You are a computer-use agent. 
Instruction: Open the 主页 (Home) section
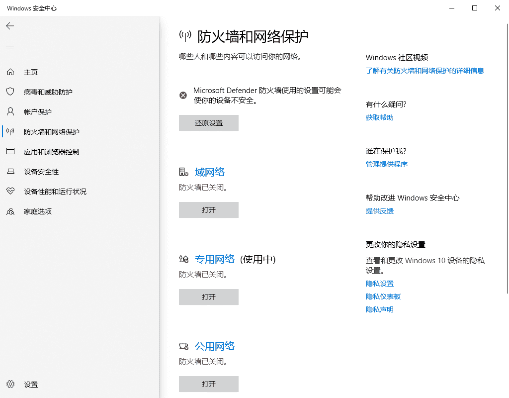click(x=31, y=72)
